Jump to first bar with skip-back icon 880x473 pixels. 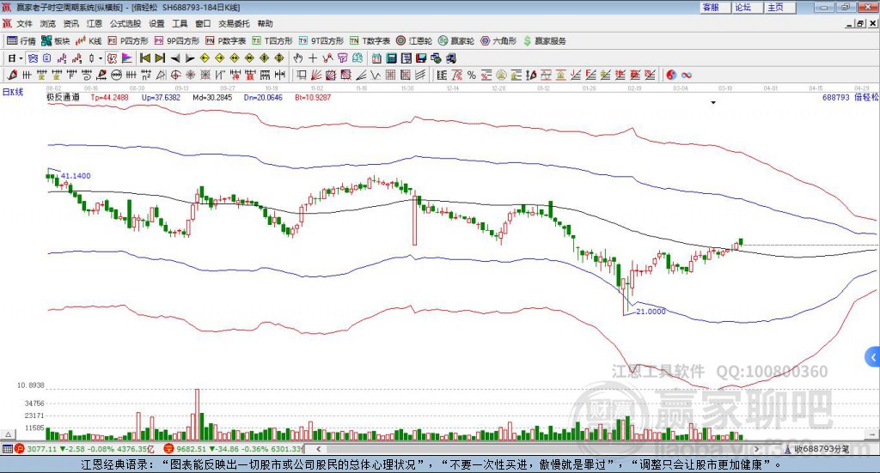(144, 58)
